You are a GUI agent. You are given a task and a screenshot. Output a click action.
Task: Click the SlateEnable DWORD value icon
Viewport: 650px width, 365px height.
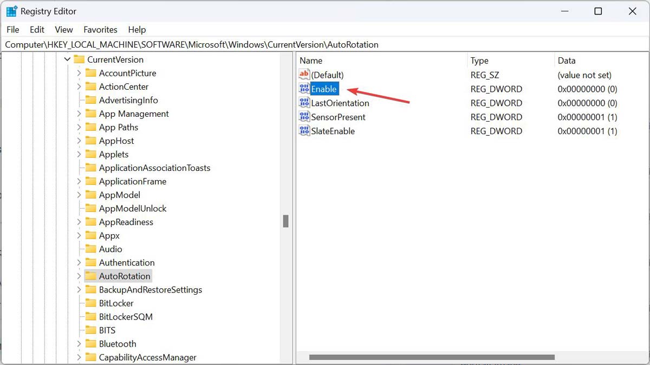[x=304, y=131]
